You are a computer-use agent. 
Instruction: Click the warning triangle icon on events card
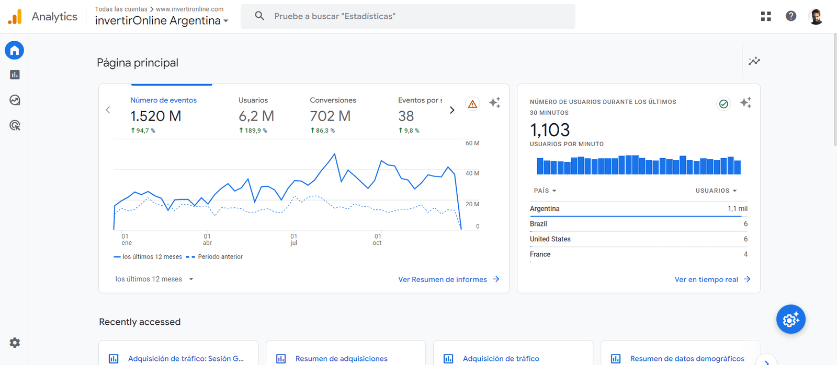click(472, 104)
